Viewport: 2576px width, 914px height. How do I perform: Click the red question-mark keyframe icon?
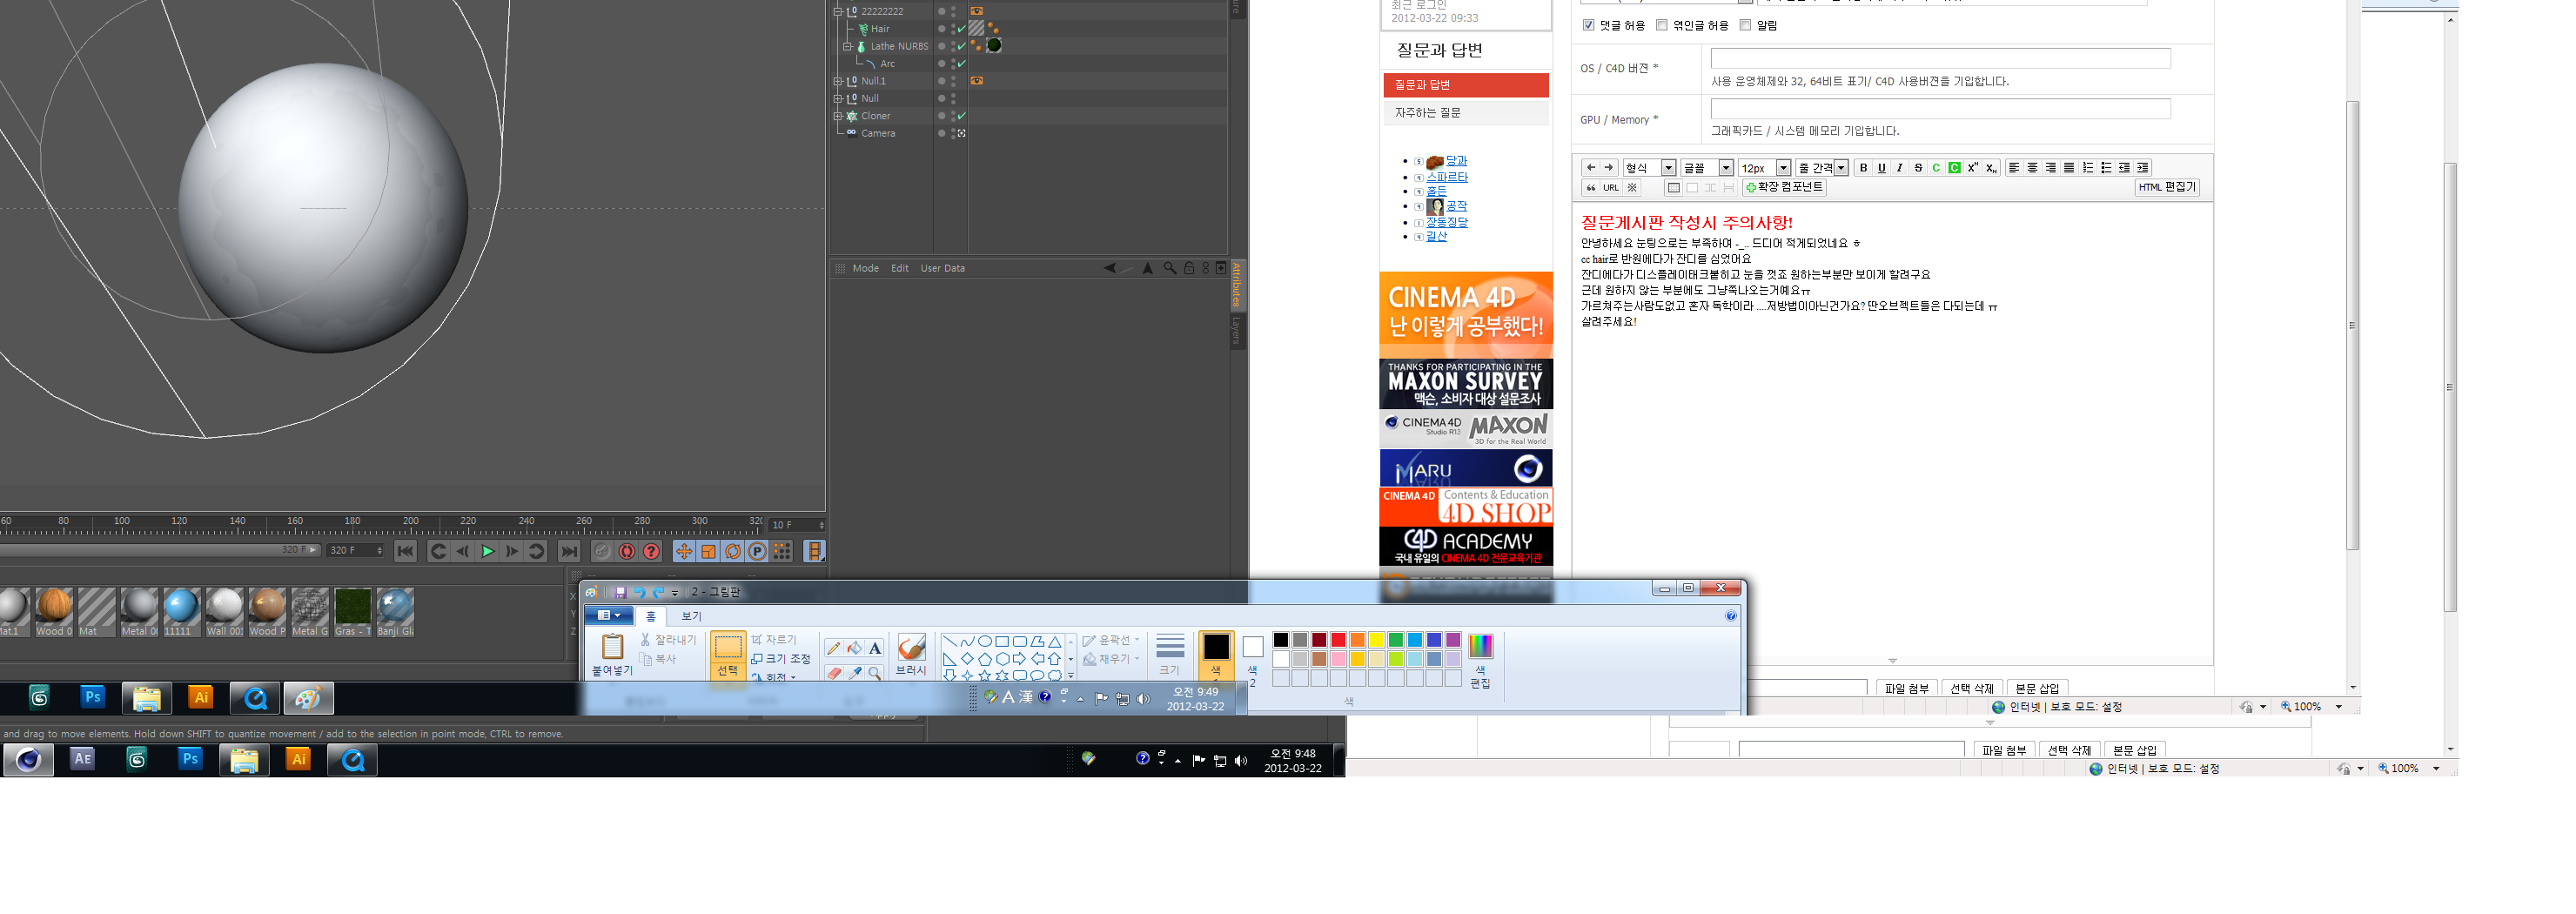tap(651, 551)
